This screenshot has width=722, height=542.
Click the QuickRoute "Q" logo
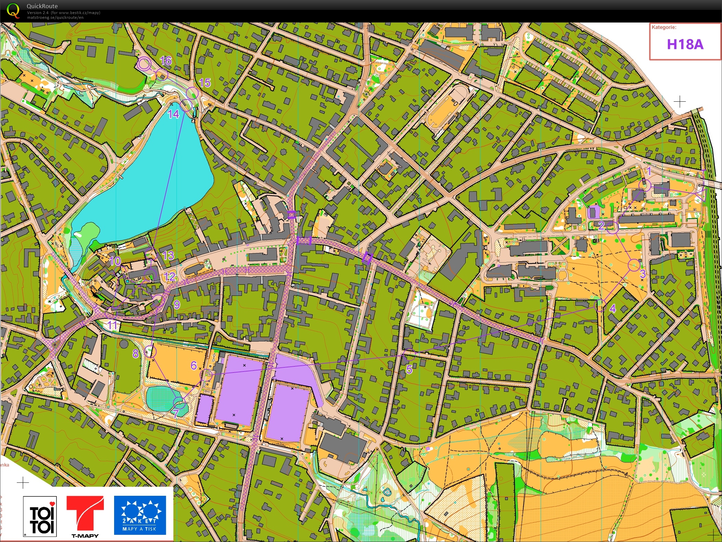click(14, 10)
